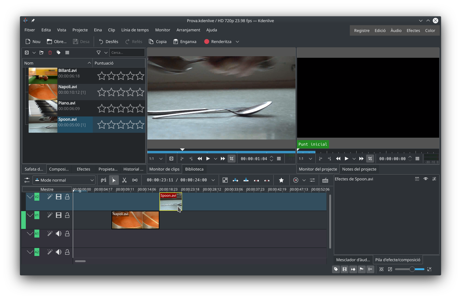Rewind in the clip monitor
The width and height of the screenshot is (461, 299).
pyautogui.click(x=200, y=159)
